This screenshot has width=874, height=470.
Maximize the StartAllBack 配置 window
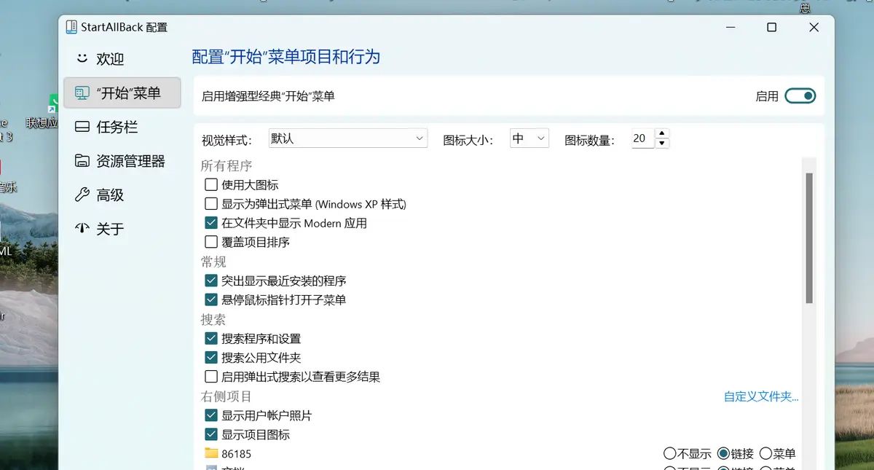[772, 28]
